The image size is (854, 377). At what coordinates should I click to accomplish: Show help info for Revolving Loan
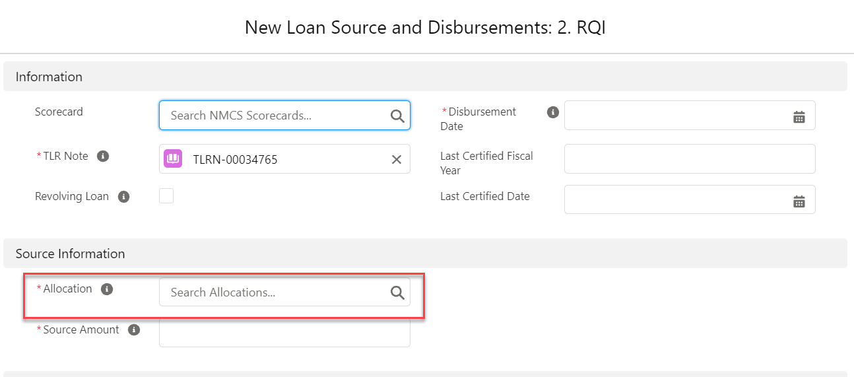(x=123, y=197)
